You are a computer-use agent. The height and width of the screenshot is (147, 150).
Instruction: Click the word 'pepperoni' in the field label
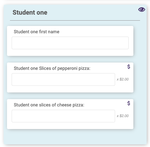click(67, 69)
